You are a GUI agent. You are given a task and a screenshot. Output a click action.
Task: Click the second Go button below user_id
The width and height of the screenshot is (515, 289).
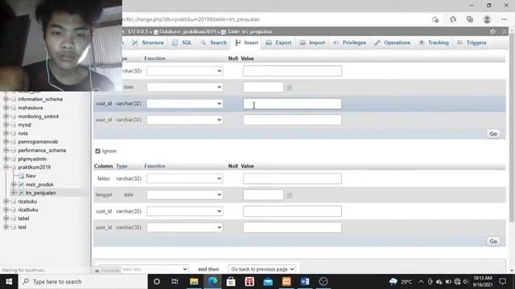pyautogui.click(x=493, y=241)
